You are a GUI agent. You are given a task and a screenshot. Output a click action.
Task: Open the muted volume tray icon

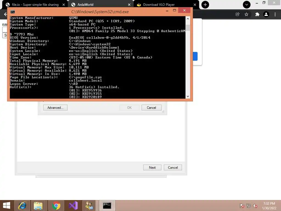pyautogui.click(x=255, y=206)
